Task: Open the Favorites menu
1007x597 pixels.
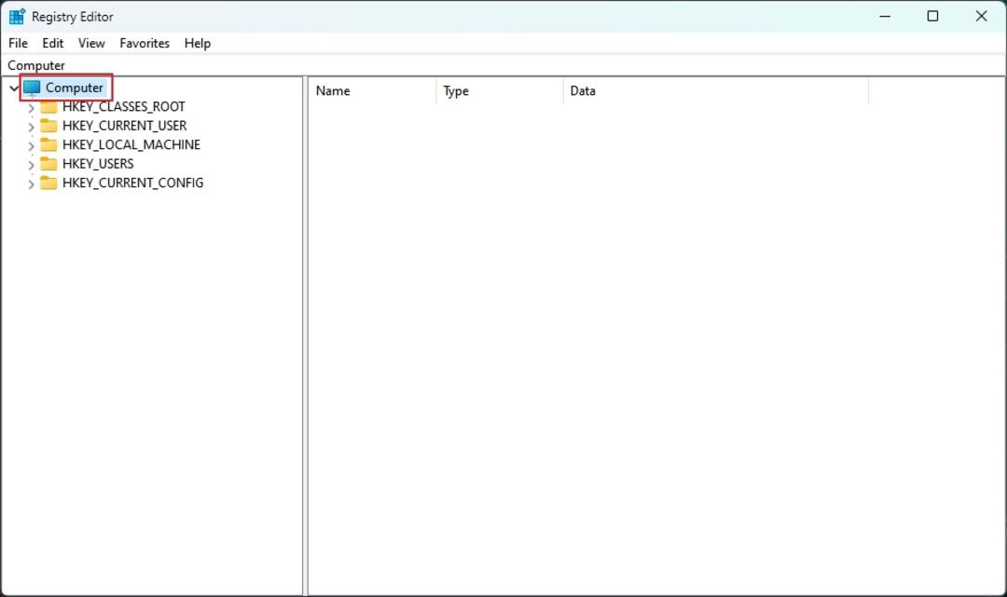Action: coord(145,43)
